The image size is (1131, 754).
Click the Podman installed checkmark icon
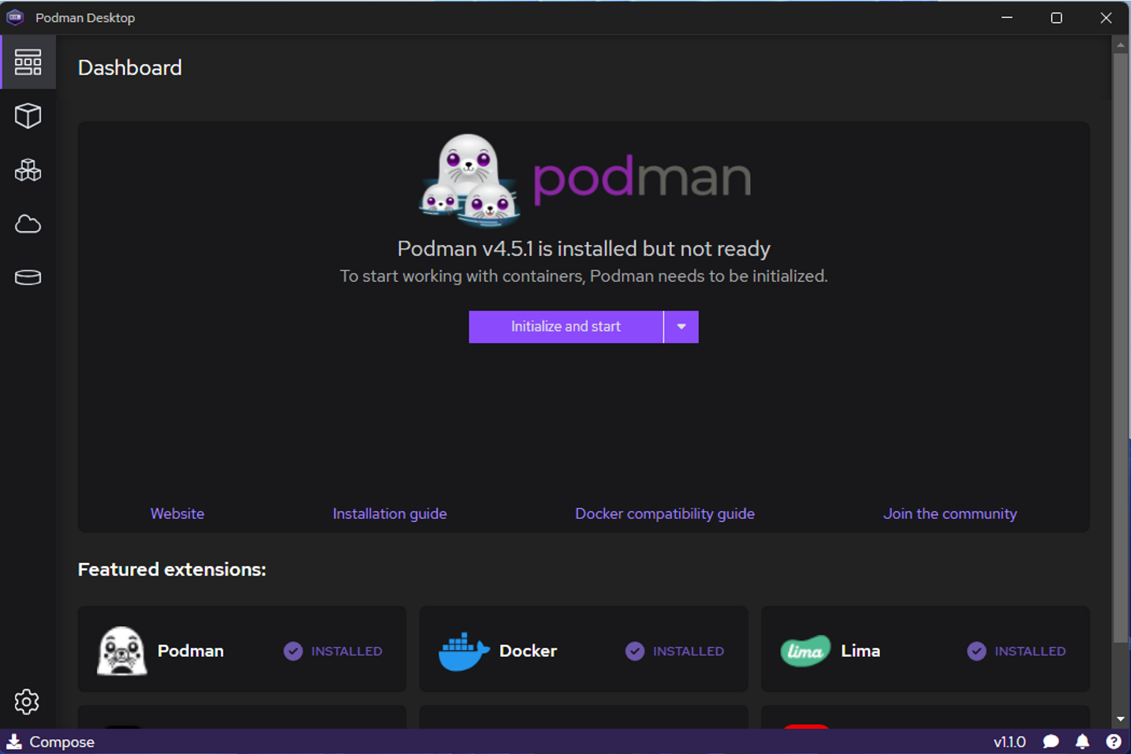[293, 651]
